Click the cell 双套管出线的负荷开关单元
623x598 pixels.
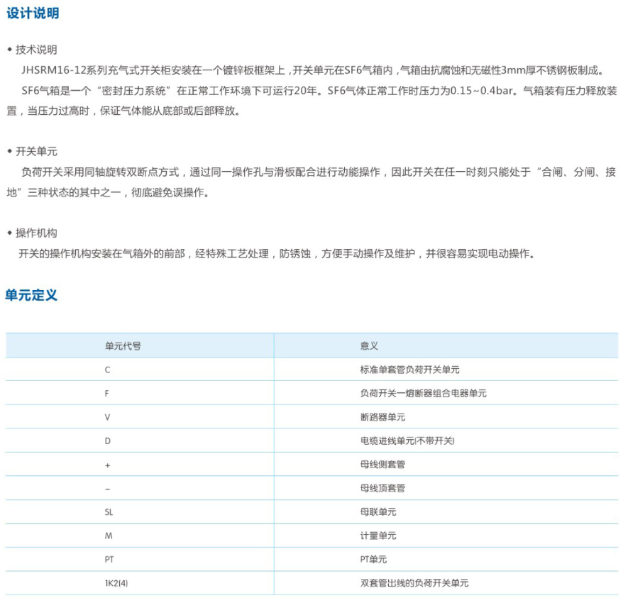414,583
